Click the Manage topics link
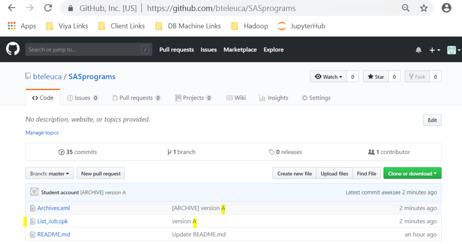The width and height of the screenshot is (462, 244). coord(42,133)
